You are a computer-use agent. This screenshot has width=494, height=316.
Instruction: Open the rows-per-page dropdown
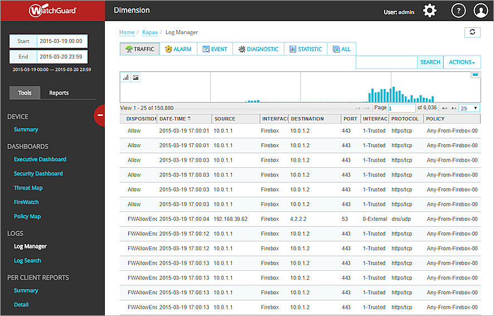[x=469, y=108]
